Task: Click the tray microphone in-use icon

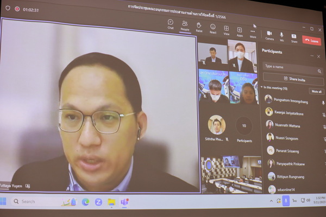Action: point(286,201)
